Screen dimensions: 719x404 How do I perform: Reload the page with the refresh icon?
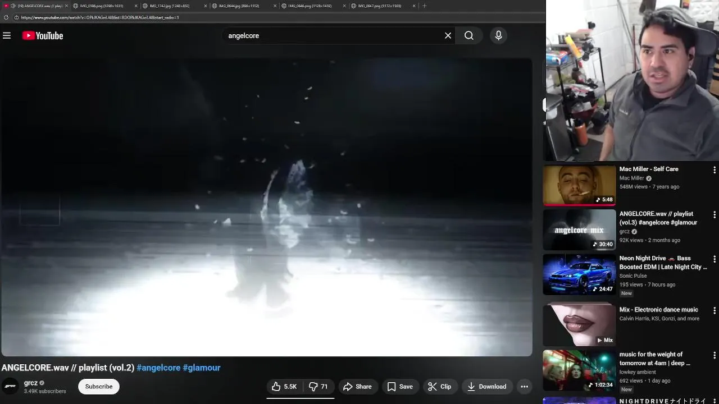(6, 17)
